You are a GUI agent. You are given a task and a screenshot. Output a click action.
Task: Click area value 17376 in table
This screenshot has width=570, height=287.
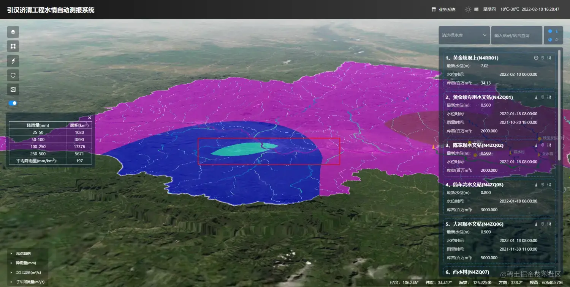pos(79,147)
